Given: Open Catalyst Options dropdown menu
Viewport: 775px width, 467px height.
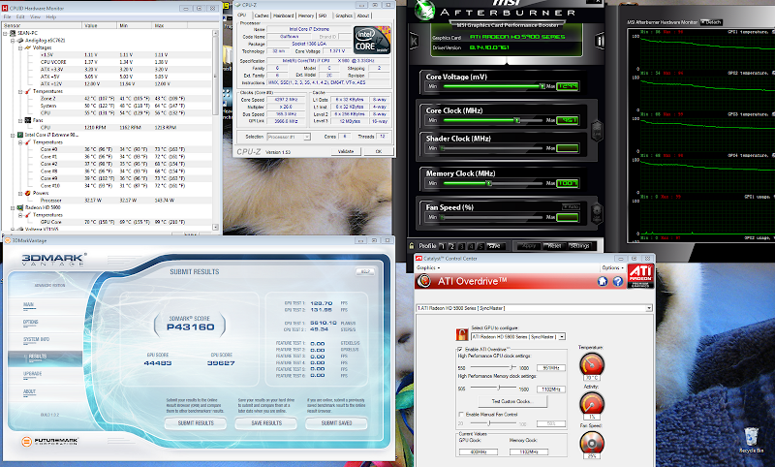Looking at the screenshot, I should point(612,267).
